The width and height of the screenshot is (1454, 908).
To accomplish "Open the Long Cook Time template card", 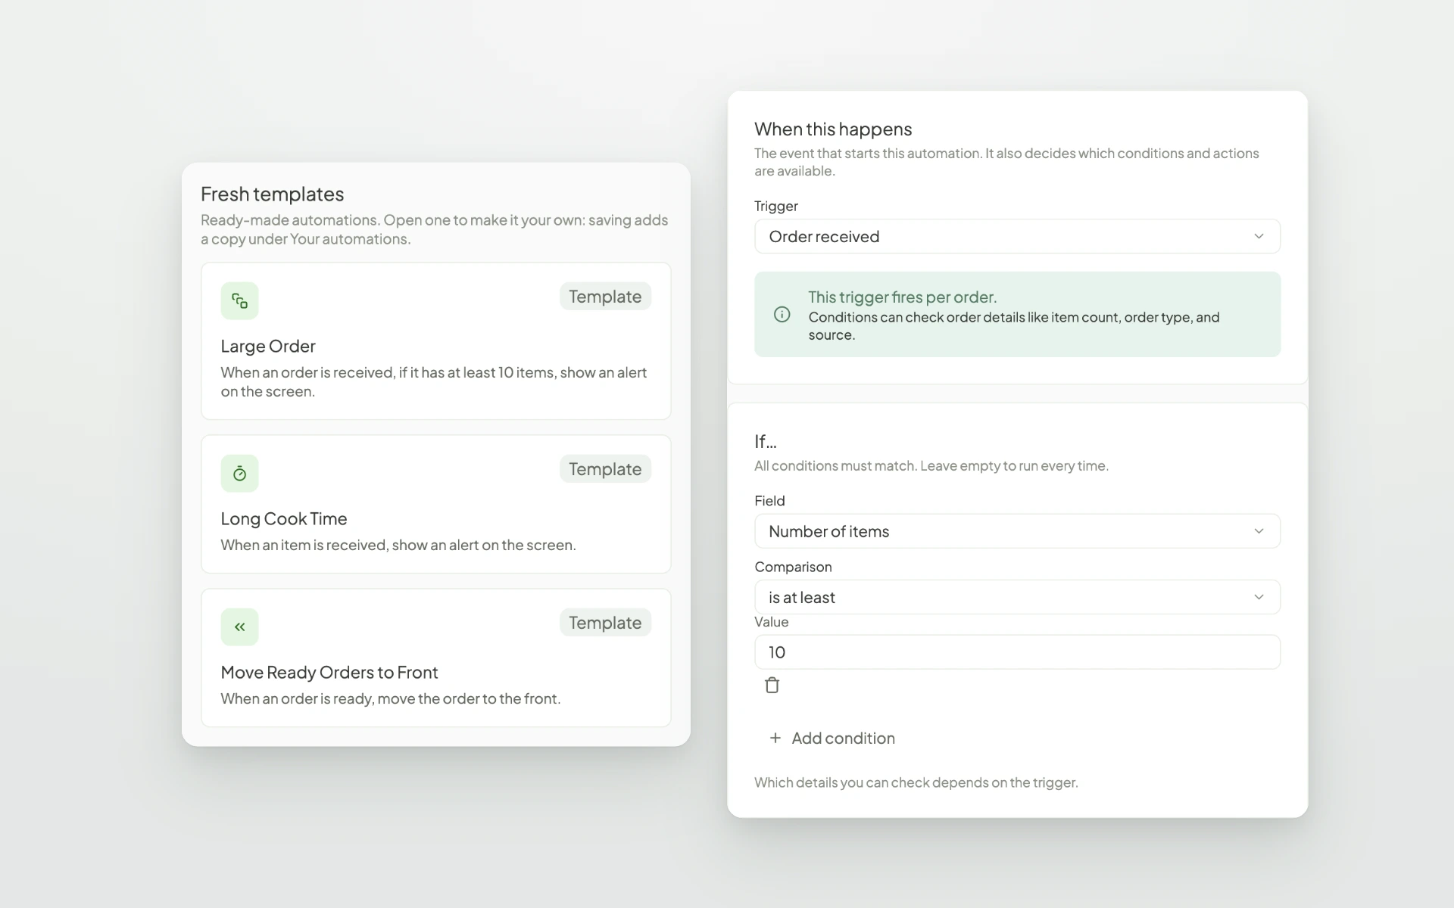I will [x=436, y=504].
